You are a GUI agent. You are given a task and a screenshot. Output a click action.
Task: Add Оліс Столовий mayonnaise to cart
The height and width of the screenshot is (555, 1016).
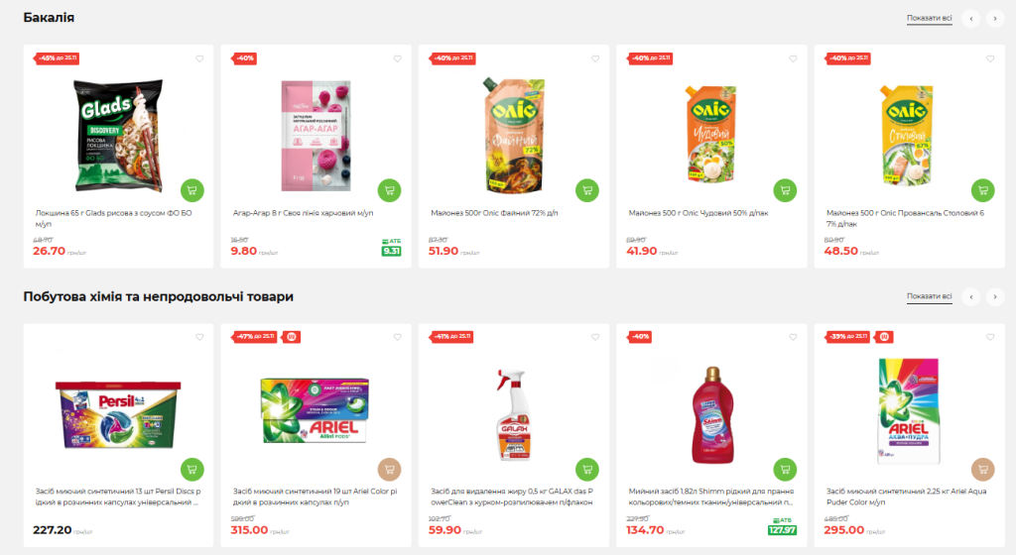[983, 190]
